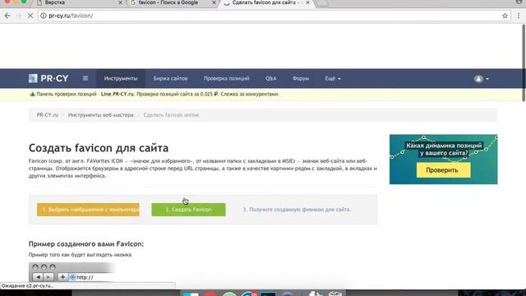Viewport: 526px width, 296px height.
Task: Open Проверка позиций in the navigation bar
Action: pos(227,79)
